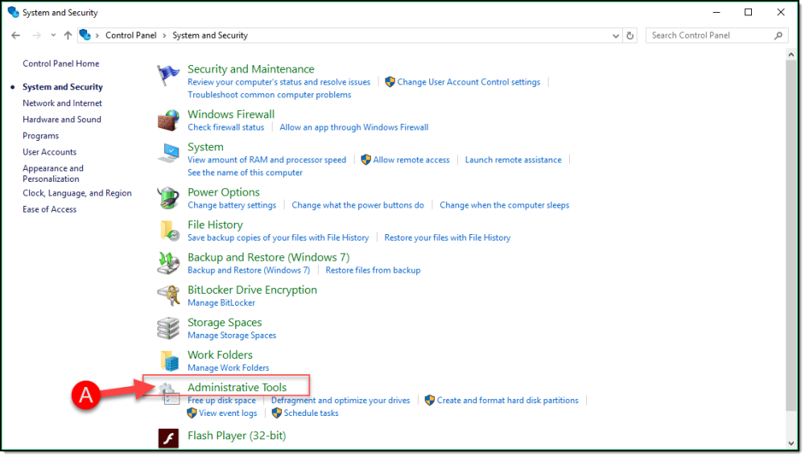Click the Security and Maintenance flag icon

click(168, 76)
